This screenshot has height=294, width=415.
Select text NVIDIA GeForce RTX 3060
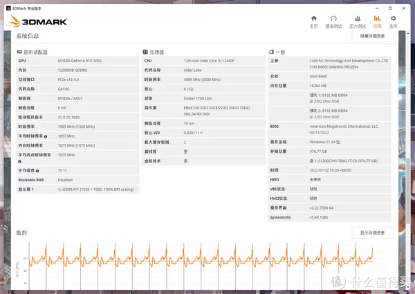tap(80, 61)
